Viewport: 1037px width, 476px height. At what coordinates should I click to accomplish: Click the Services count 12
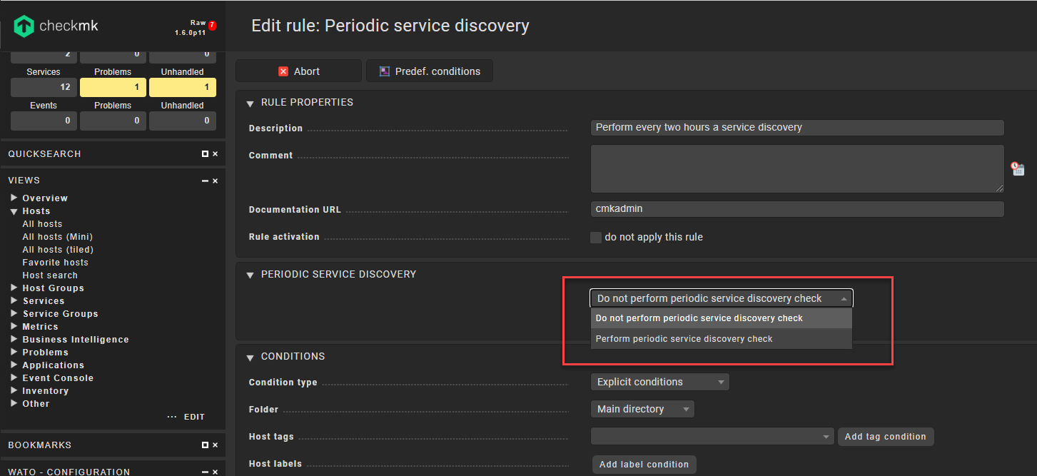pyautogui.click(x=44, y=87)
